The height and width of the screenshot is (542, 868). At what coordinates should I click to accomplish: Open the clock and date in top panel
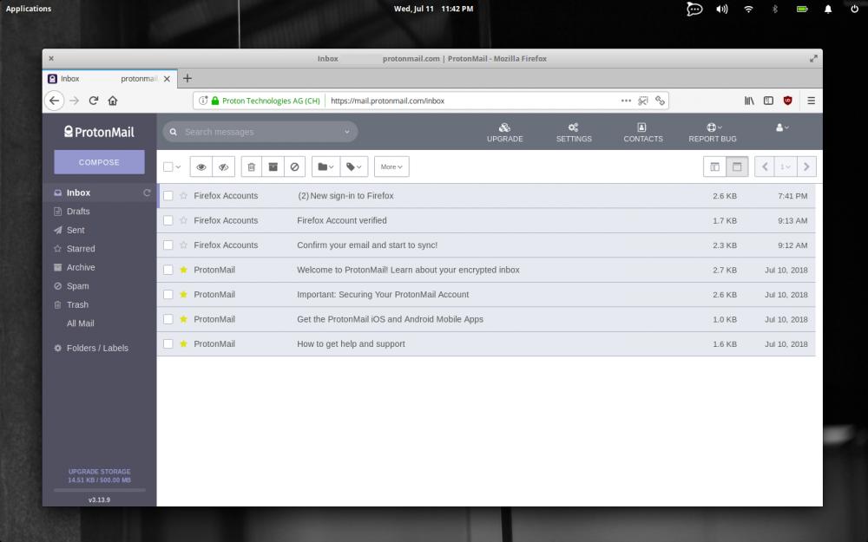(433, 9)
